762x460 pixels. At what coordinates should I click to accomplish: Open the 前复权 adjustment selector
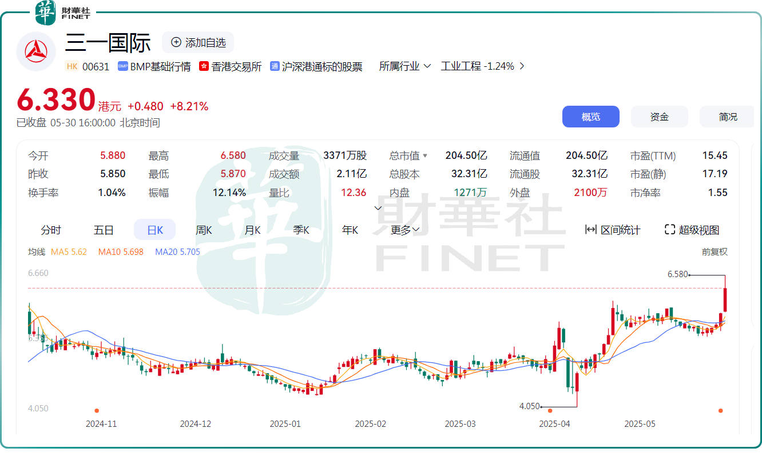(x=715, y=251)
